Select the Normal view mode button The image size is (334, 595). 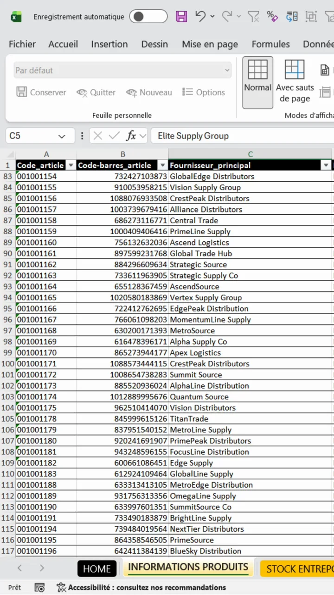click(257, 82)
